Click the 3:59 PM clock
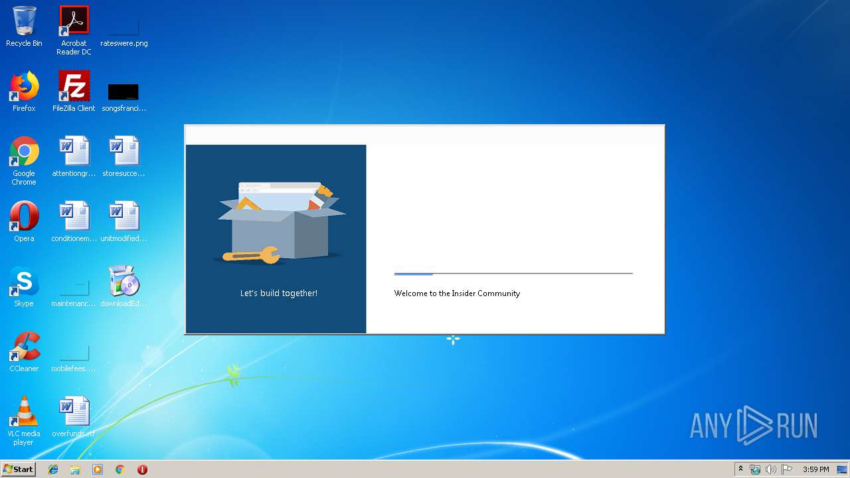 pos(815,469)
